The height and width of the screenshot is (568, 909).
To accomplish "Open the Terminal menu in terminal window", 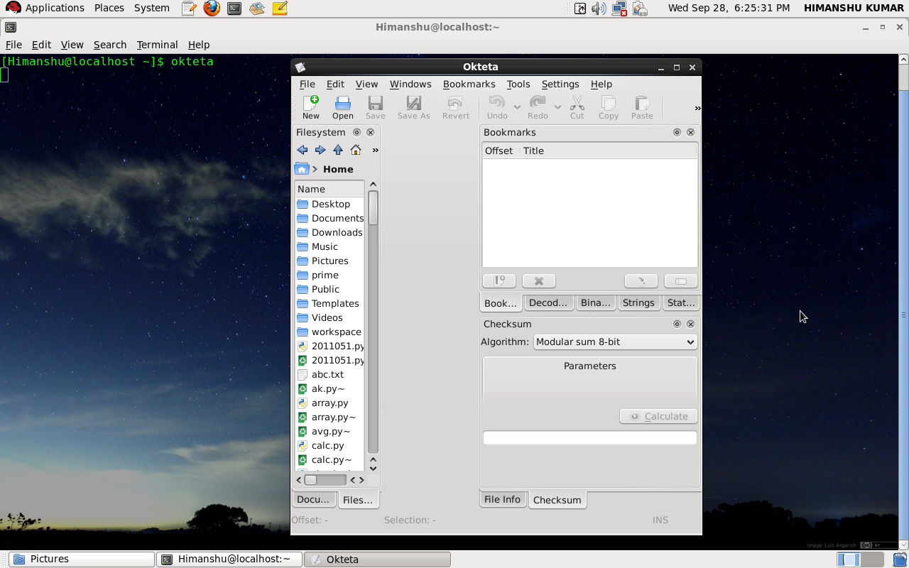I will click(157, 44).
